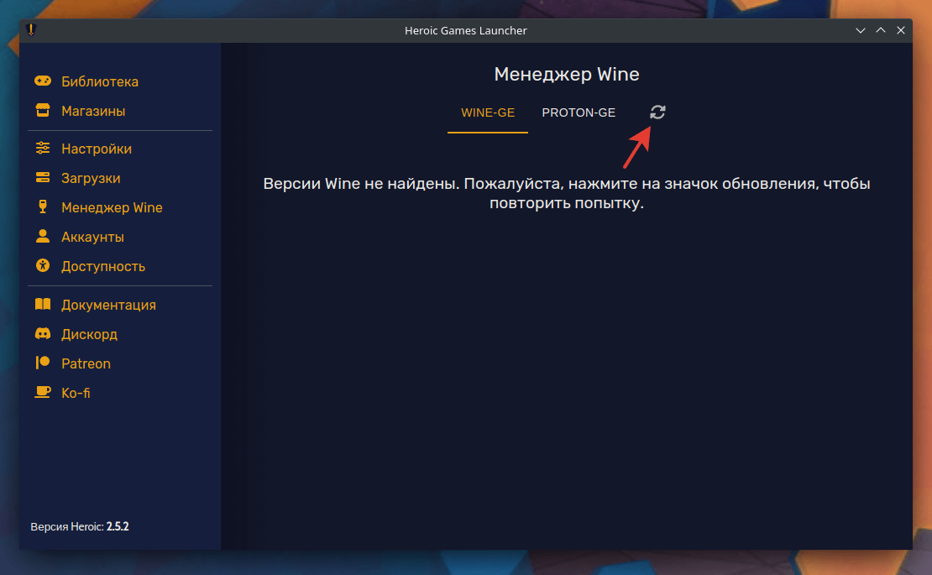Click the 'Версии Wine не найдены' message
The image size is (932, 575).
point(567,193)
